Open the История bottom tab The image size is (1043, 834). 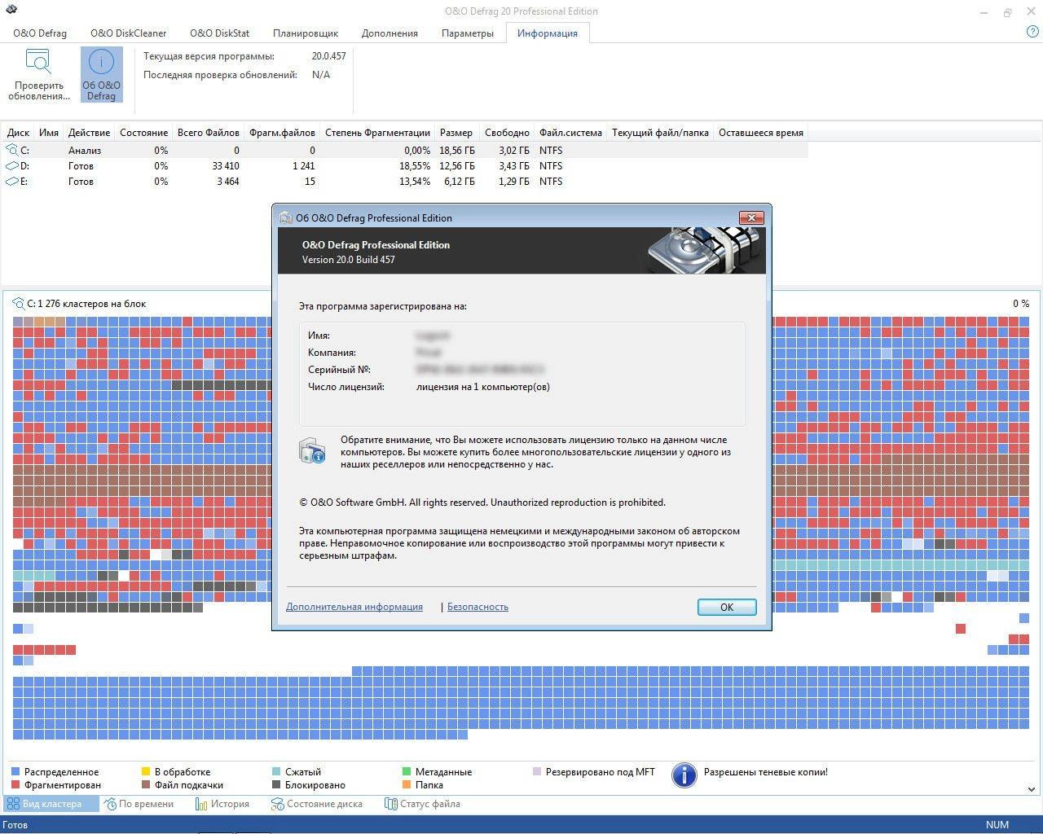click(x=222, y=804)
